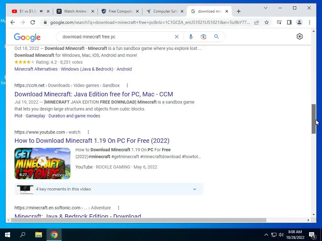Open Minecraft: Java & Bedrock Edition softonic result
The height and width of the screenshot is (241, 322).
[78, 216]
